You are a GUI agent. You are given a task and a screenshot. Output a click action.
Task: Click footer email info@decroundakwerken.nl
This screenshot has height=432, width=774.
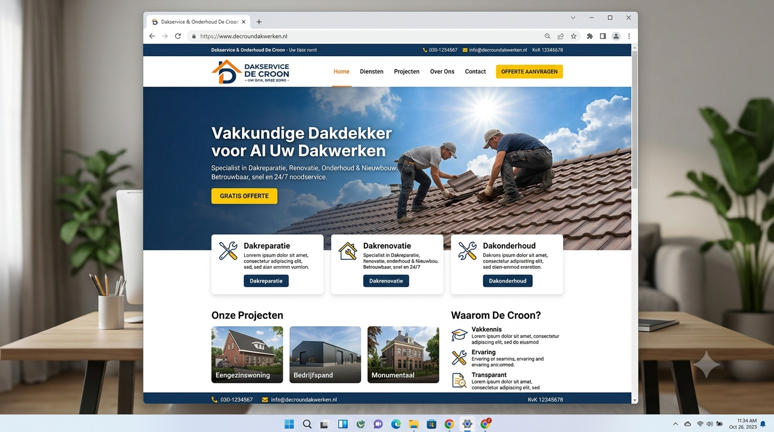[x=304, y=399]
